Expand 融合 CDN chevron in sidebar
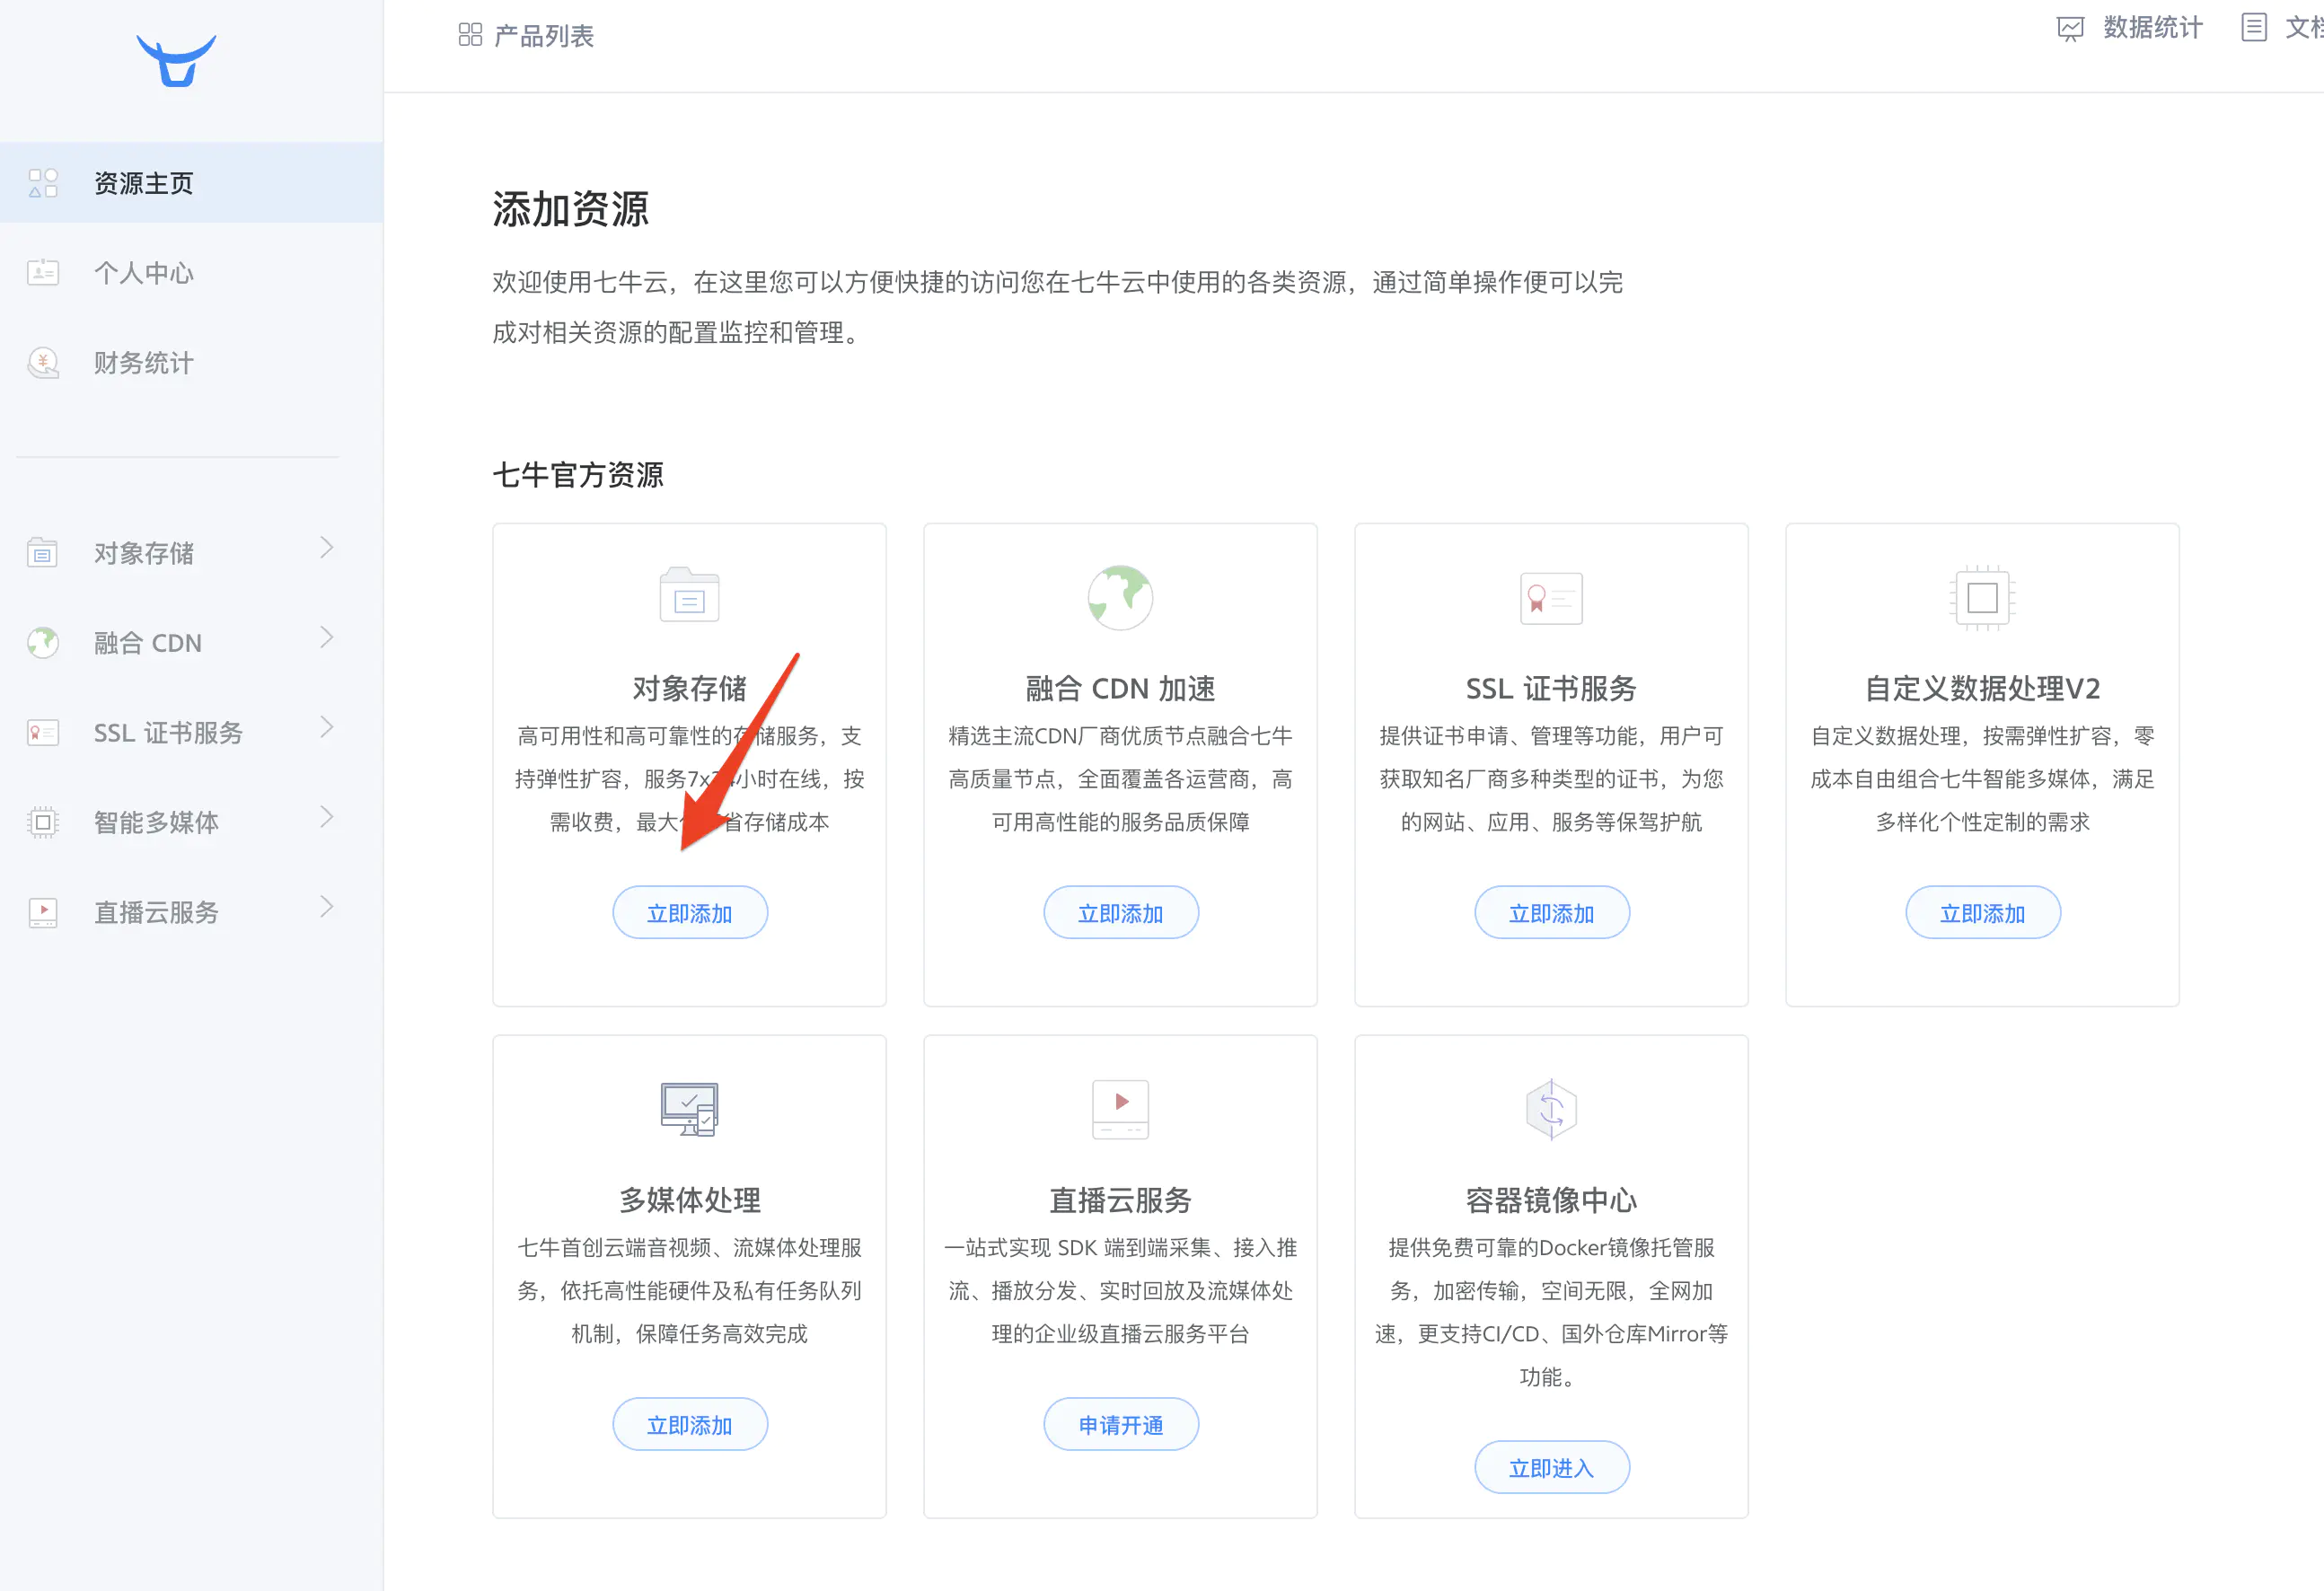This screenshot has width=2324, height=1591. (326, 638)
